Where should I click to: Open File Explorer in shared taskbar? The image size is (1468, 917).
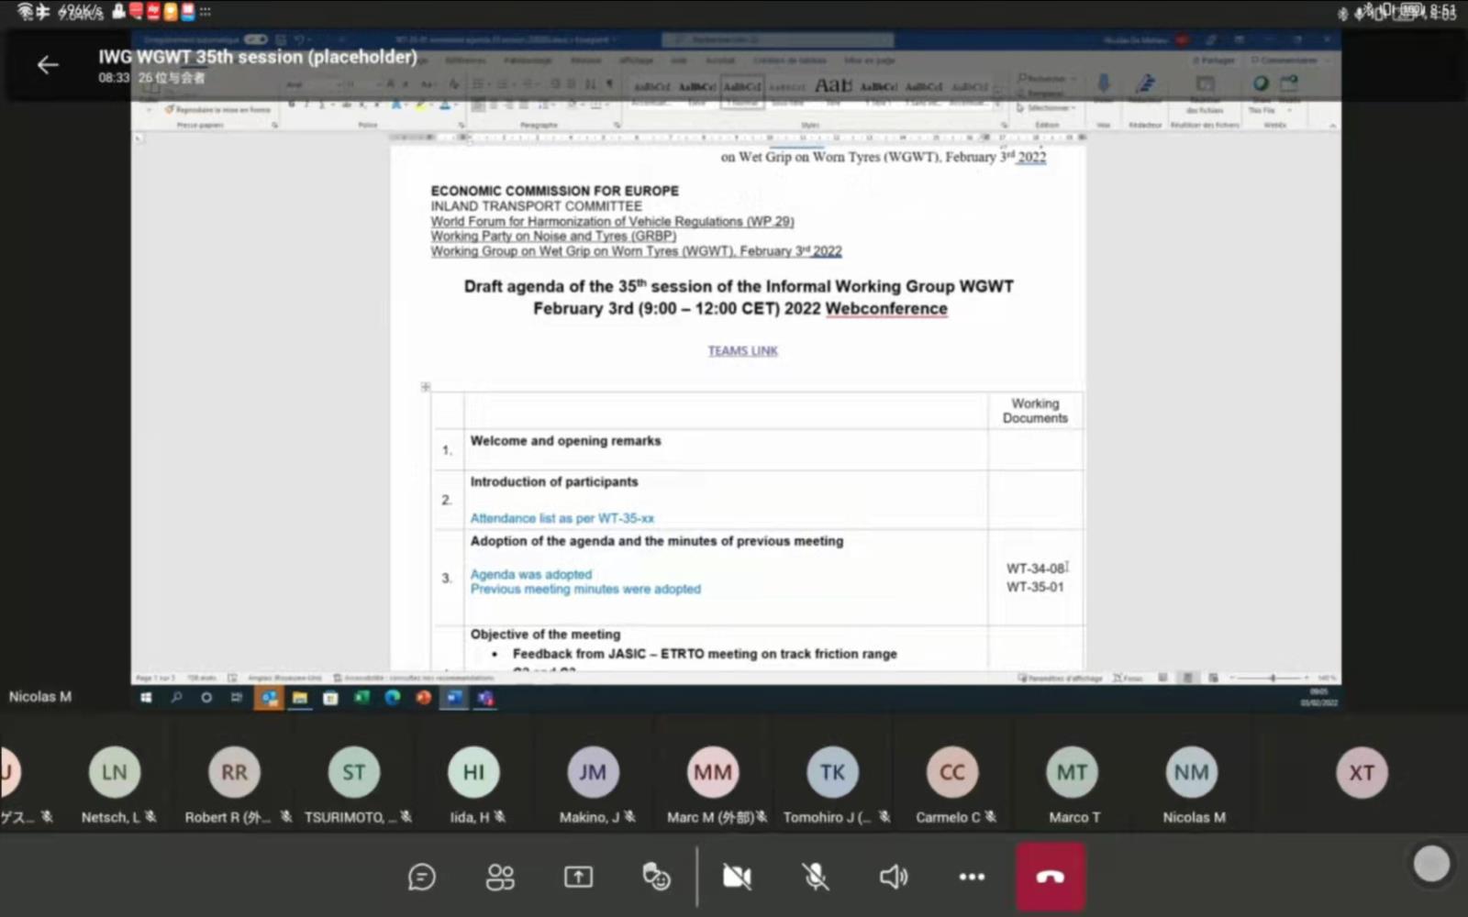click(300, 698)
